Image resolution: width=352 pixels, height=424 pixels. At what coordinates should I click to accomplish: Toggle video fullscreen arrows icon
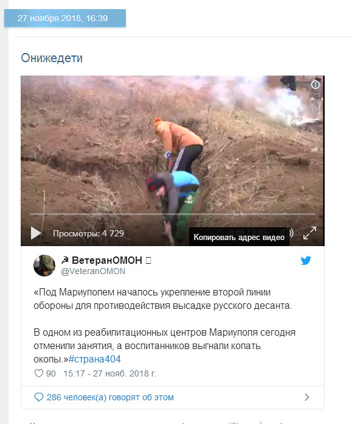pos(309,233)
